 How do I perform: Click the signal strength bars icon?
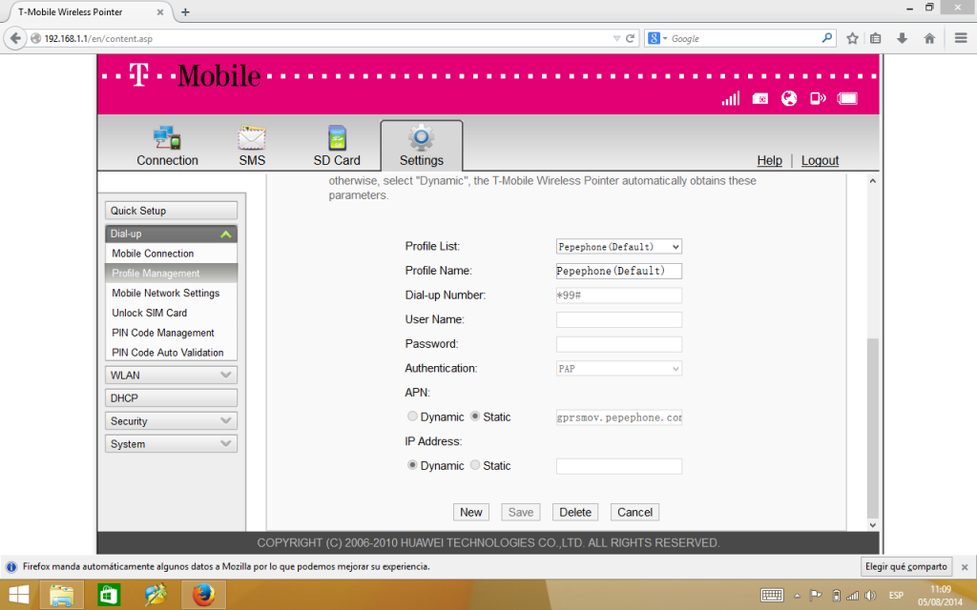730,98
